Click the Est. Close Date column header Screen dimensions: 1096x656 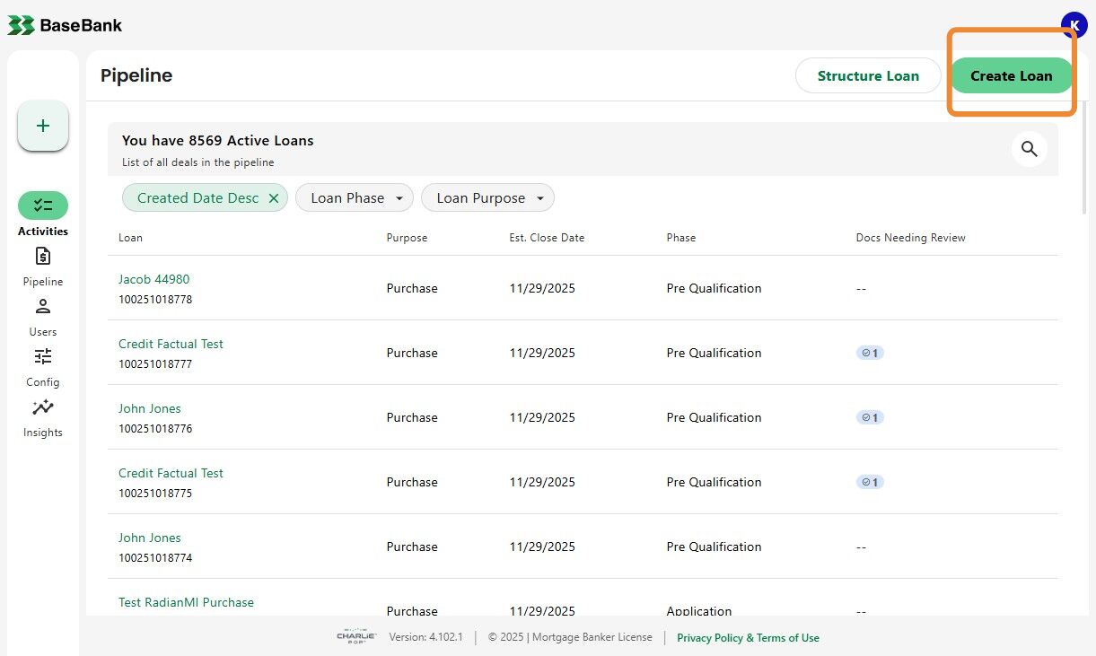tap(547, 238)
